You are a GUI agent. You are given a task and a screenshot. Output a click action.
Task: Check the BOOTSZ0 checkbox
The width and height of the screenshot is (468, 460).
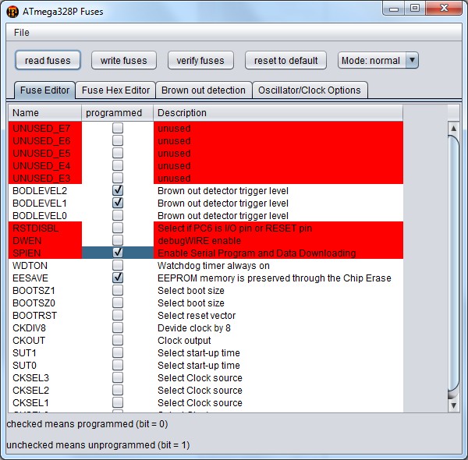coord(118,303)
